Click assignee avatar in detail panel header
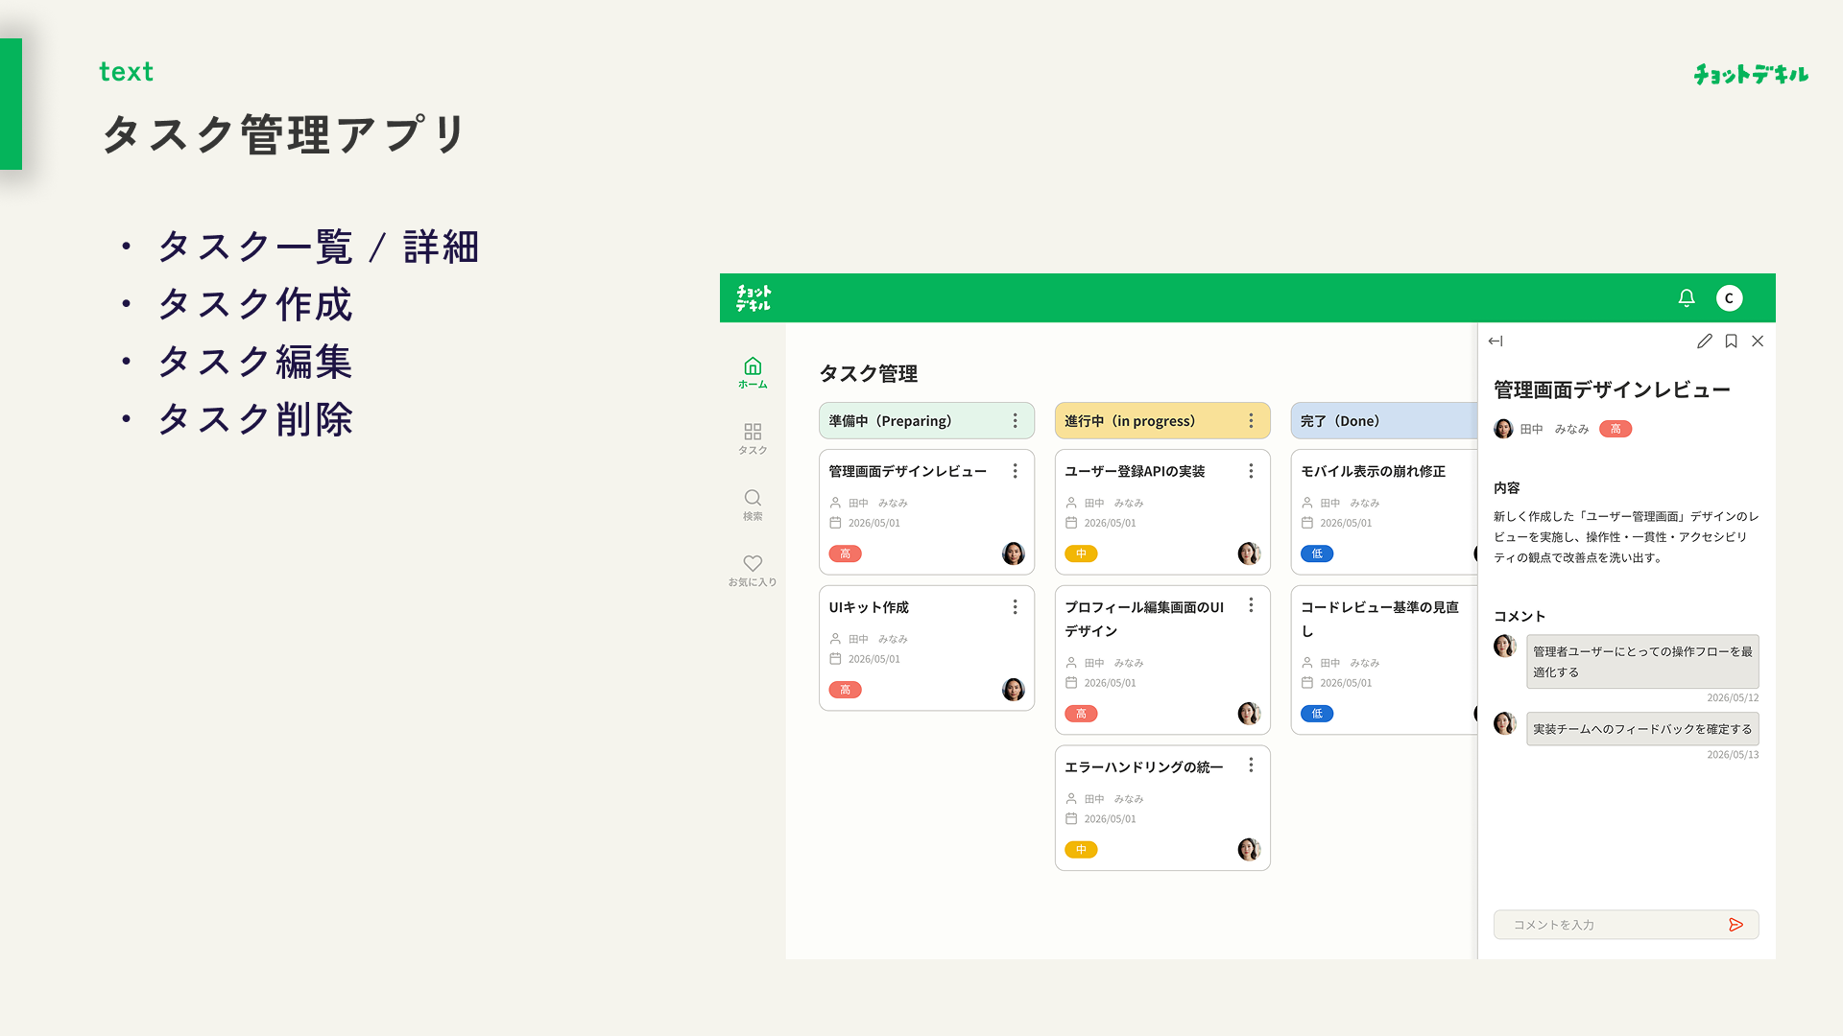Screen dimensions: 1843x1036 click(1503, 429)
